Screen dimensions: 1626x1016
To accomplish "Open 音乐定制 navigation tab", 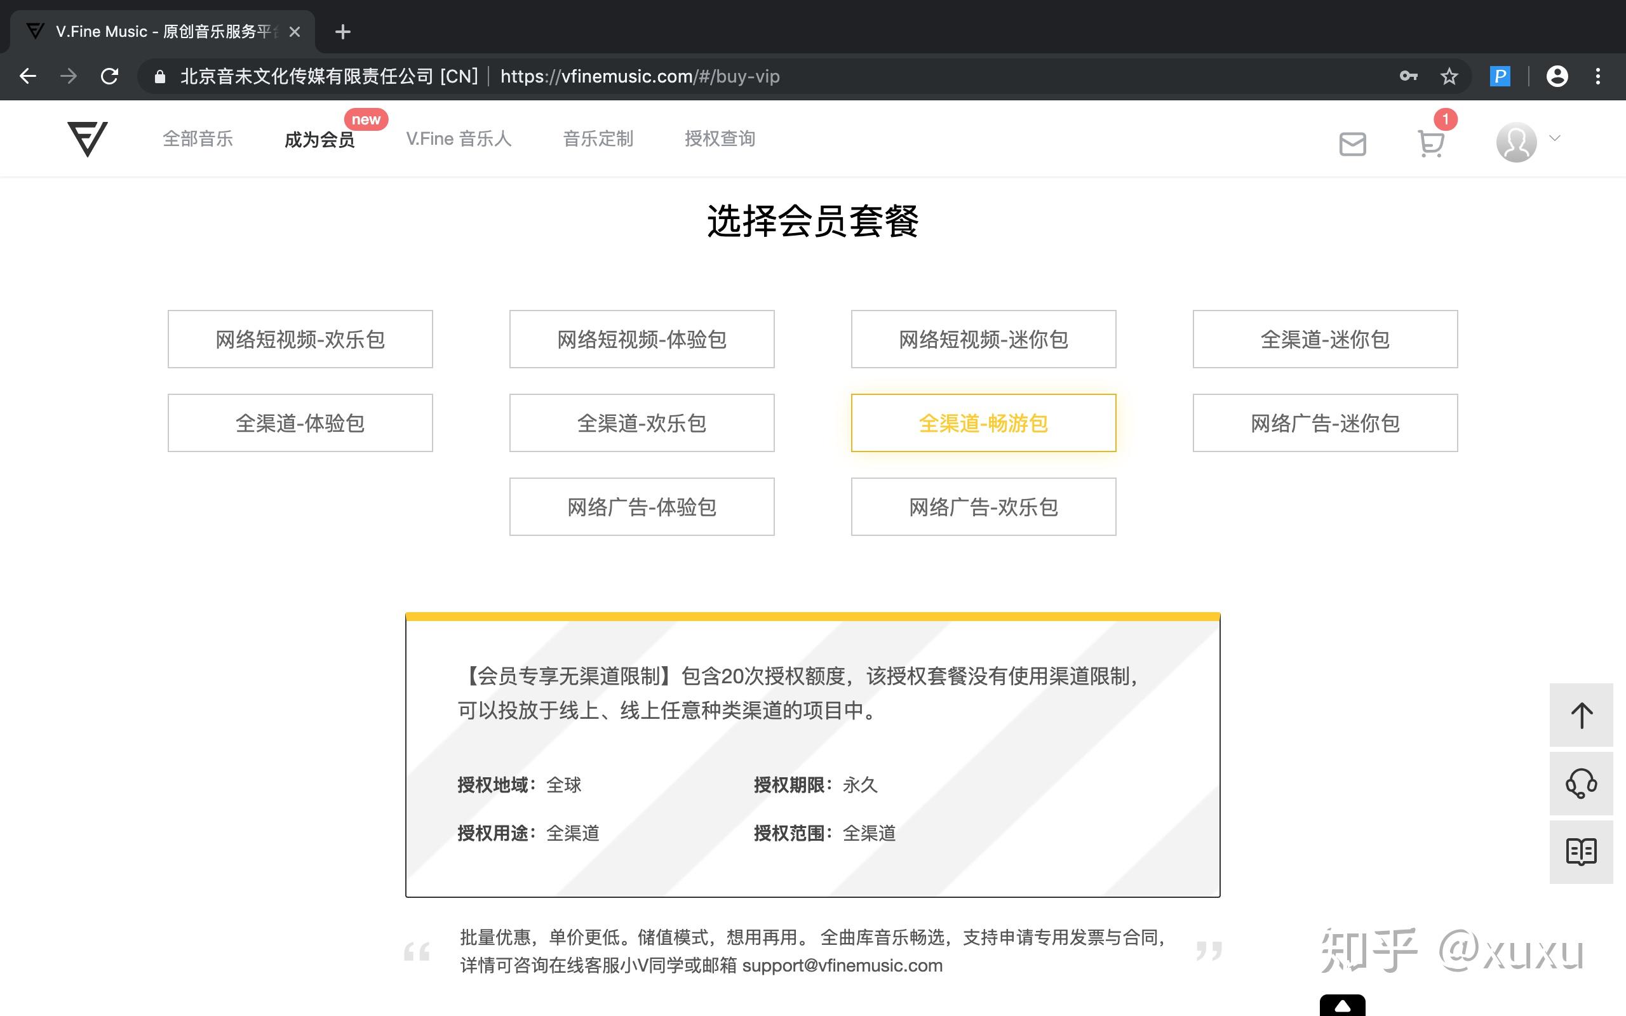I will 597,139.
